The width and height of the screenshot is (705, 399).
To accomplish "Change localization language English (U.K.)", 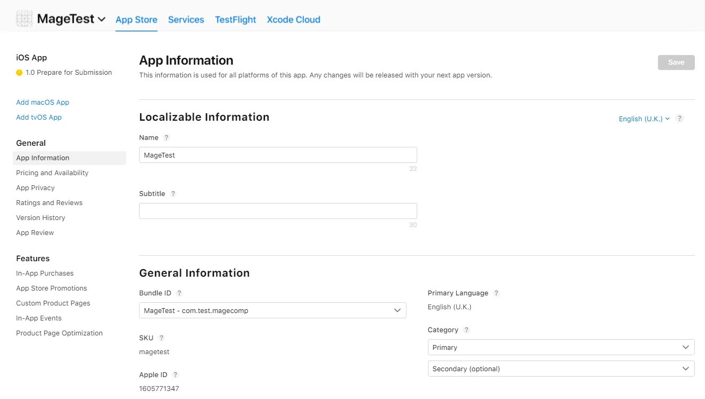I will [644, 119].
